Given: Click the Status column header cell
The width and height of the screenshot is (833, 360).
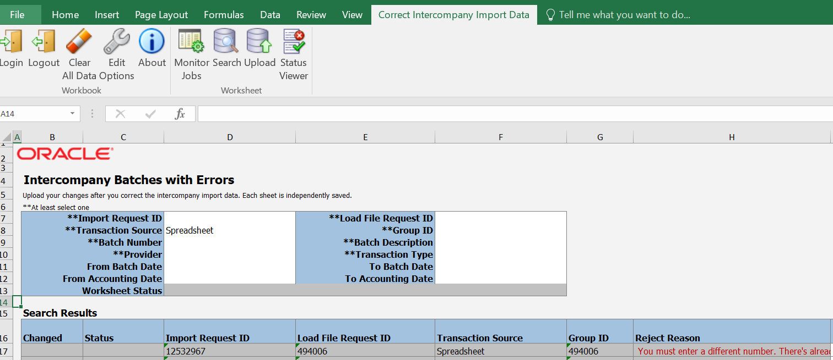Looking at the screenshot, I should click(123, 331).
